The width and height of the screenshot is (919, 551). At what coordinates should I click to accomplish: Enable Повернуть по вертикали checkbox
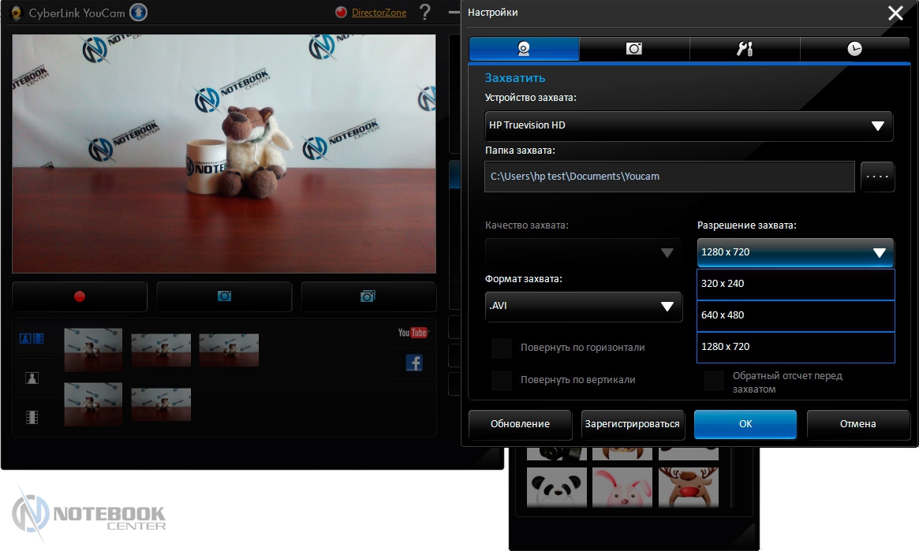502,381
